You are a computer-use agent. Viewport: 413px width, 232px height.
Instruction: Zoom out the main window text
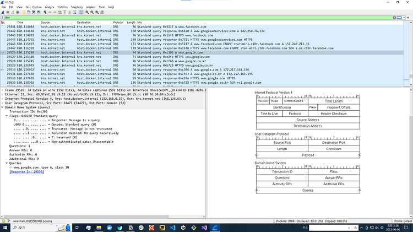tap(92, 12)
